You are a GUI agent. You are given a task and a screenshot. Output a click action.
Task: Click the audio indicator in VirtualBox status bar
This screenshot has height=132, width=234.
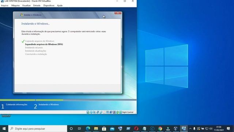click(x=94, y=112)
